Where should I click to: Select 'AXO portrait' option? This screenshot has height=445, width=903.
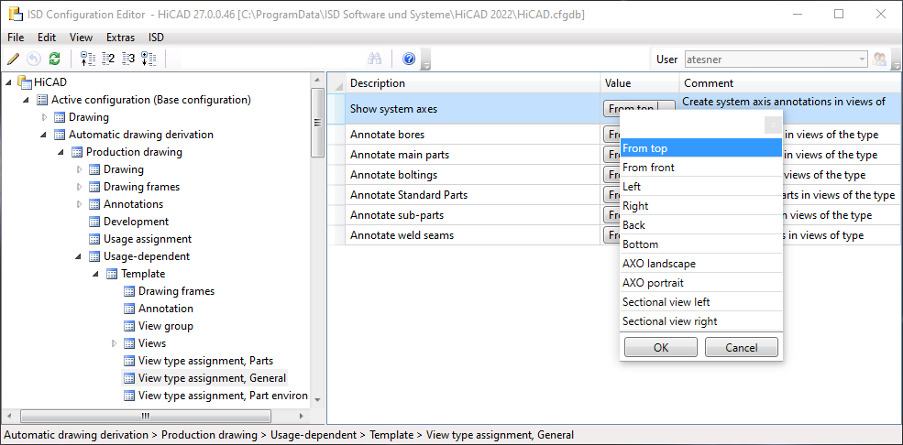701,283
